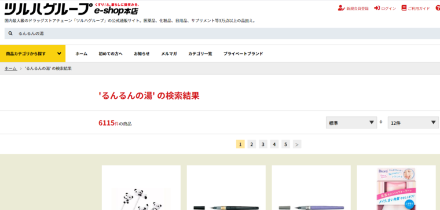
Task: Open the panda chopsticks product thumbnail
Action: coord(141,187)
